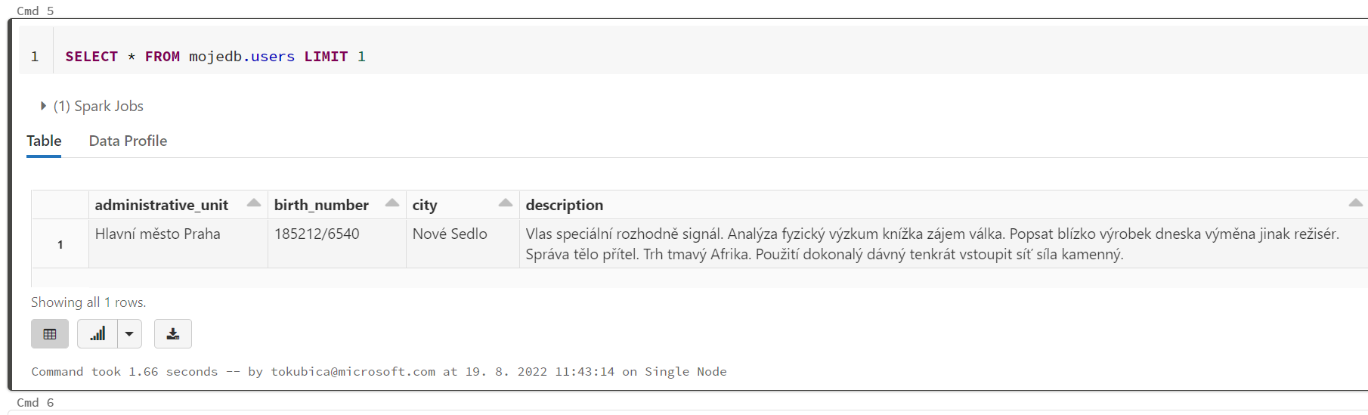
Task: Click the bar chart visualization icon
Action: point(97,334)
